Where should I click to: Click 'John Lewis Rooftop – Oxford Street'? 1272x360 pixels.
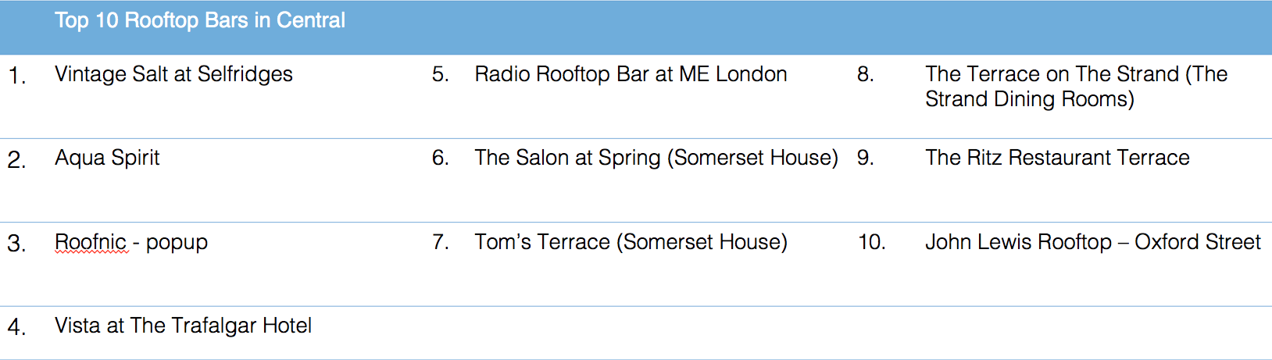tap(1092, 242)
